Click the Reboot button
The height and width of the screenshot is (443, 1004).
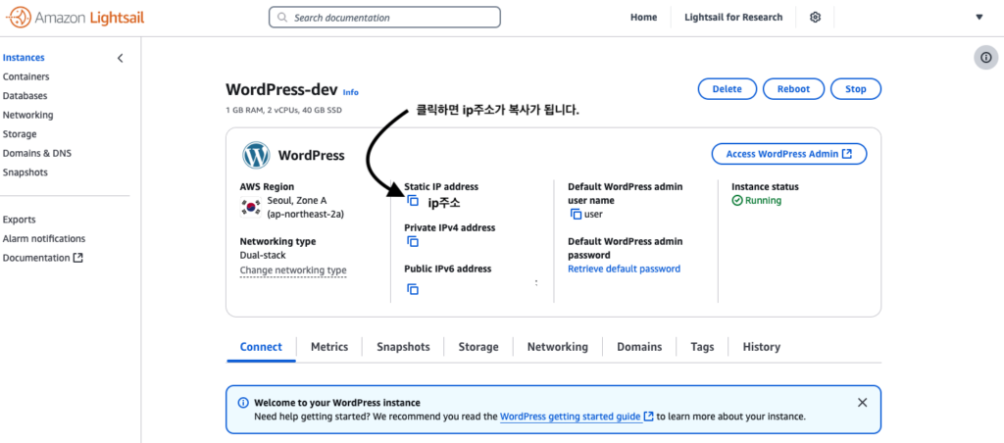(793, 89)
